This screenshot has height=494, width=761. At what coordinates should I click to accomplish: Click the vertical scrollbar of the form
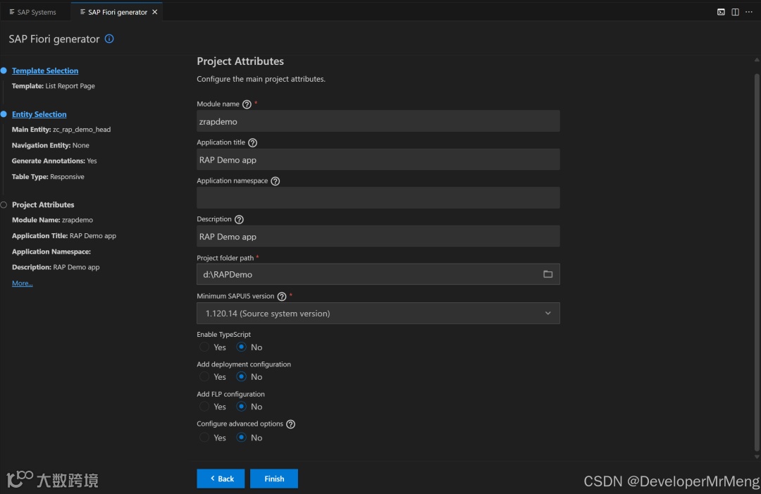757,261
